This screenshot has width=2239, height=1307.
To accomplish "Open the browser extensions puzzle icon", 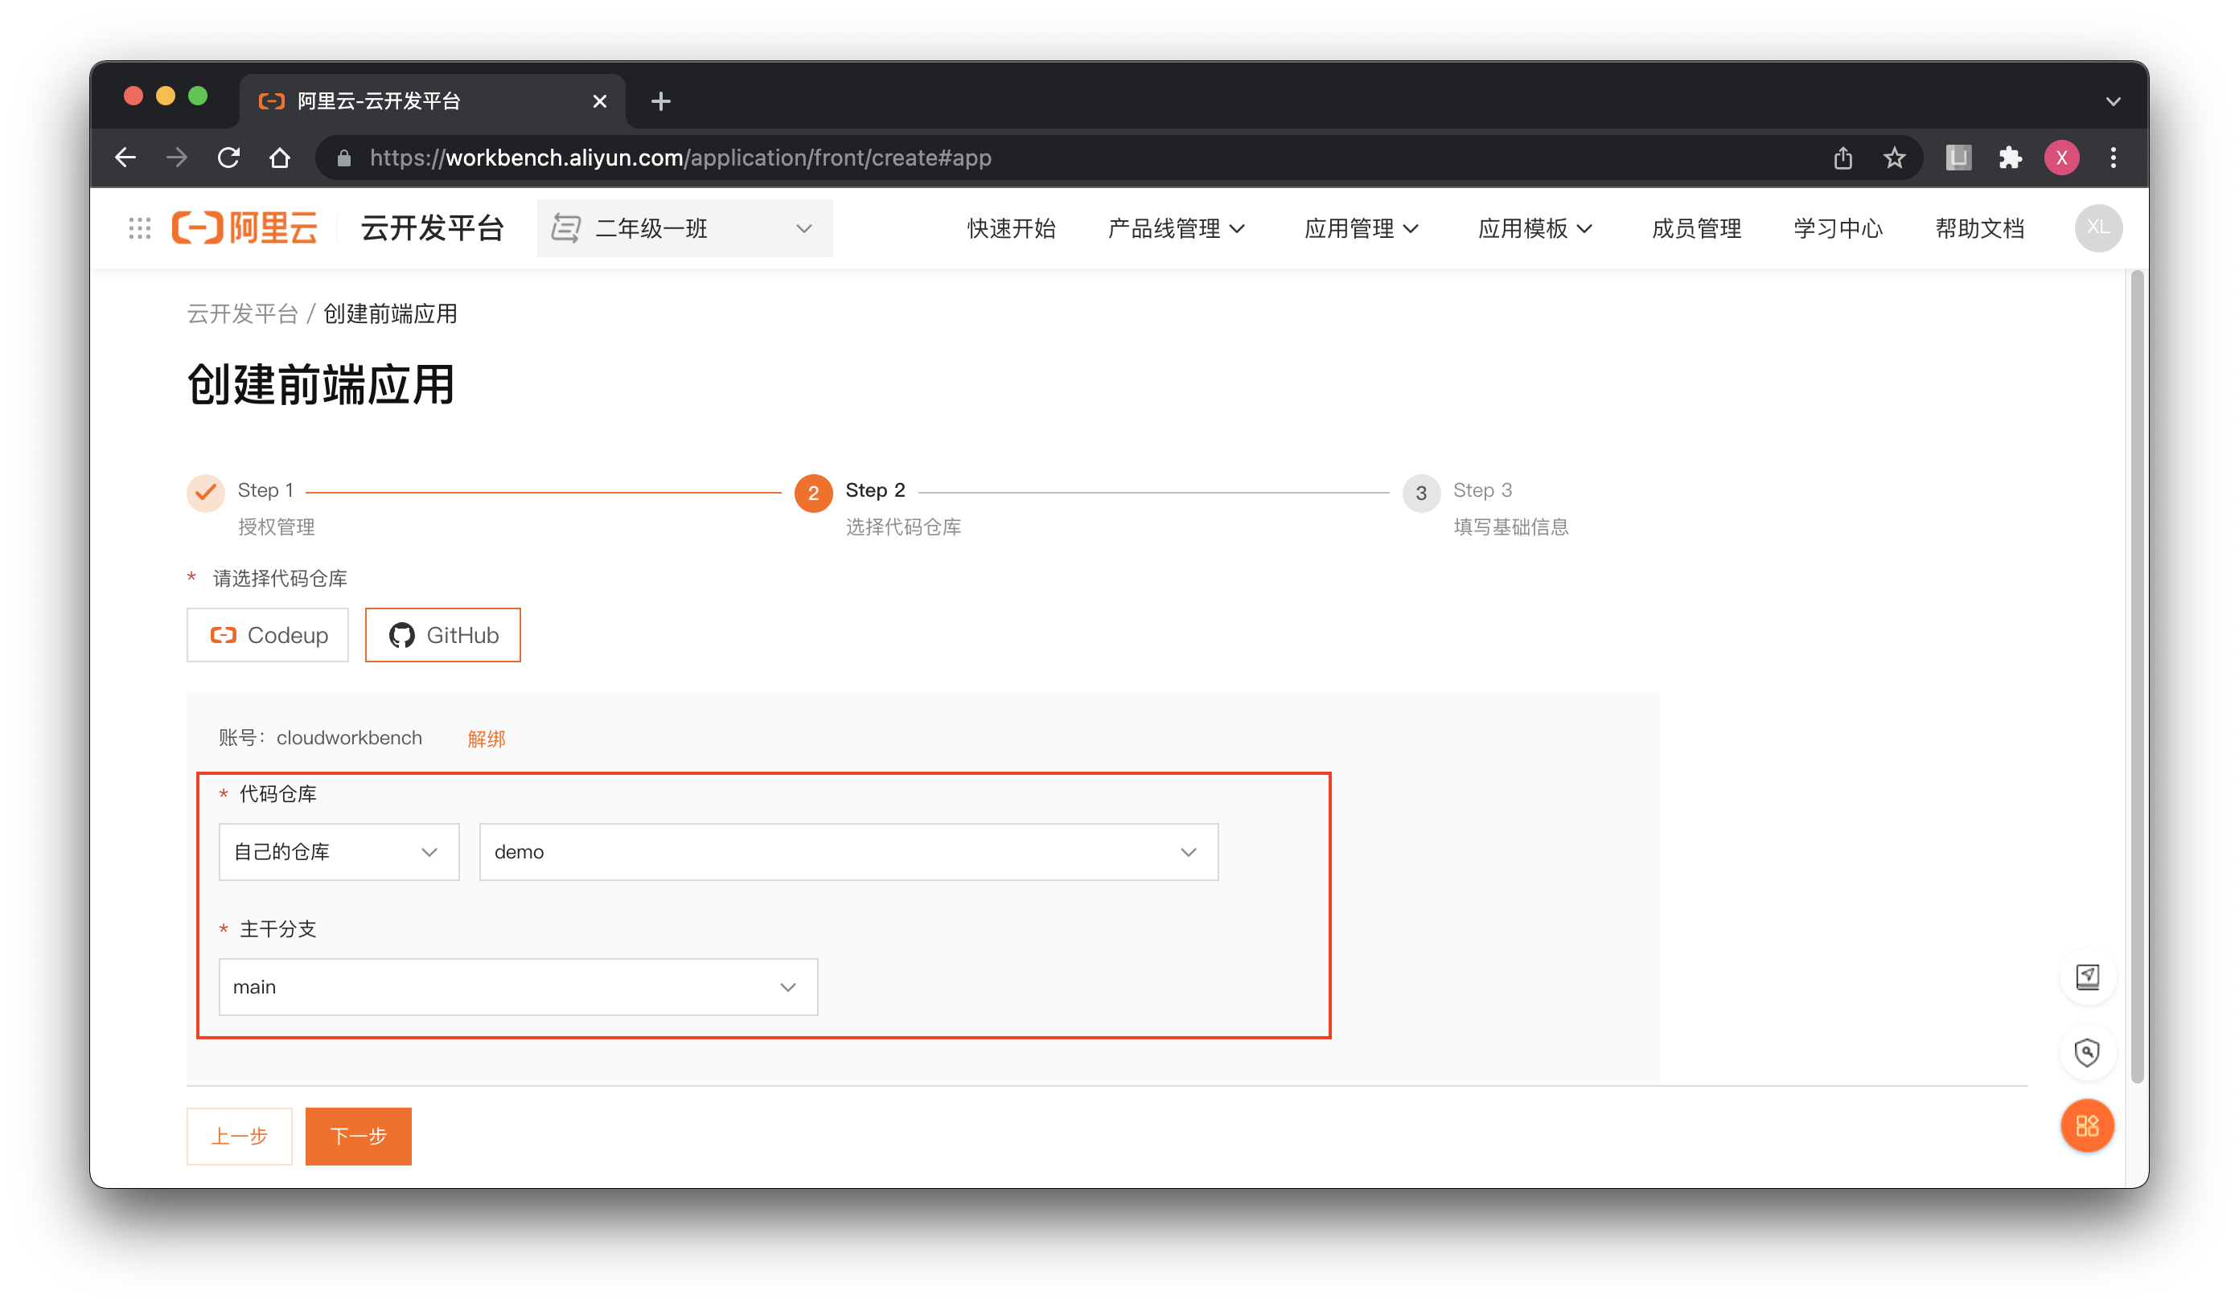I will (x=2010, y=158).
